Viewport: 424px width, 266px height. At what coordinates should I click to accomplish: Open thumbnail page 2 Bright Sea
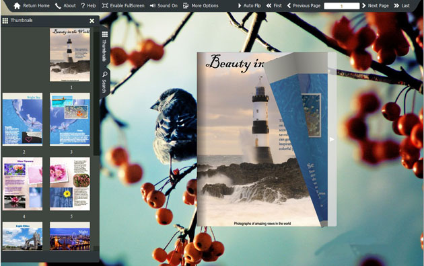(22, 120)
